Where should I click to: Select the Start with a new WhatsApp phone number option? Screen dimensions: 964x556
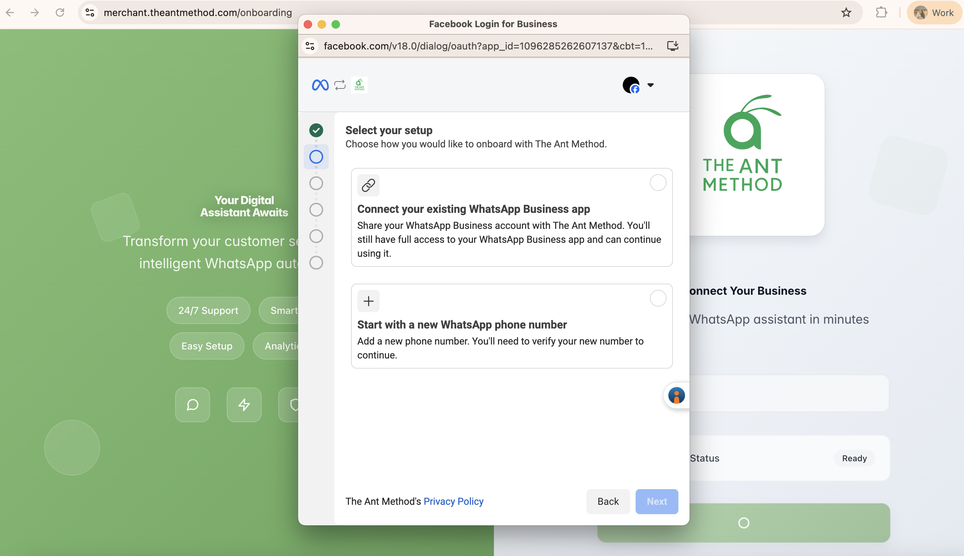click(x=658, y=298)
